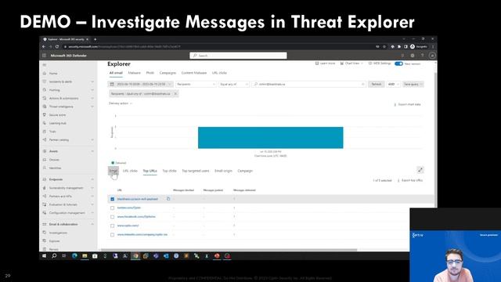
Task: Switch to the top URL clicks tab
Action: [219, 73]
